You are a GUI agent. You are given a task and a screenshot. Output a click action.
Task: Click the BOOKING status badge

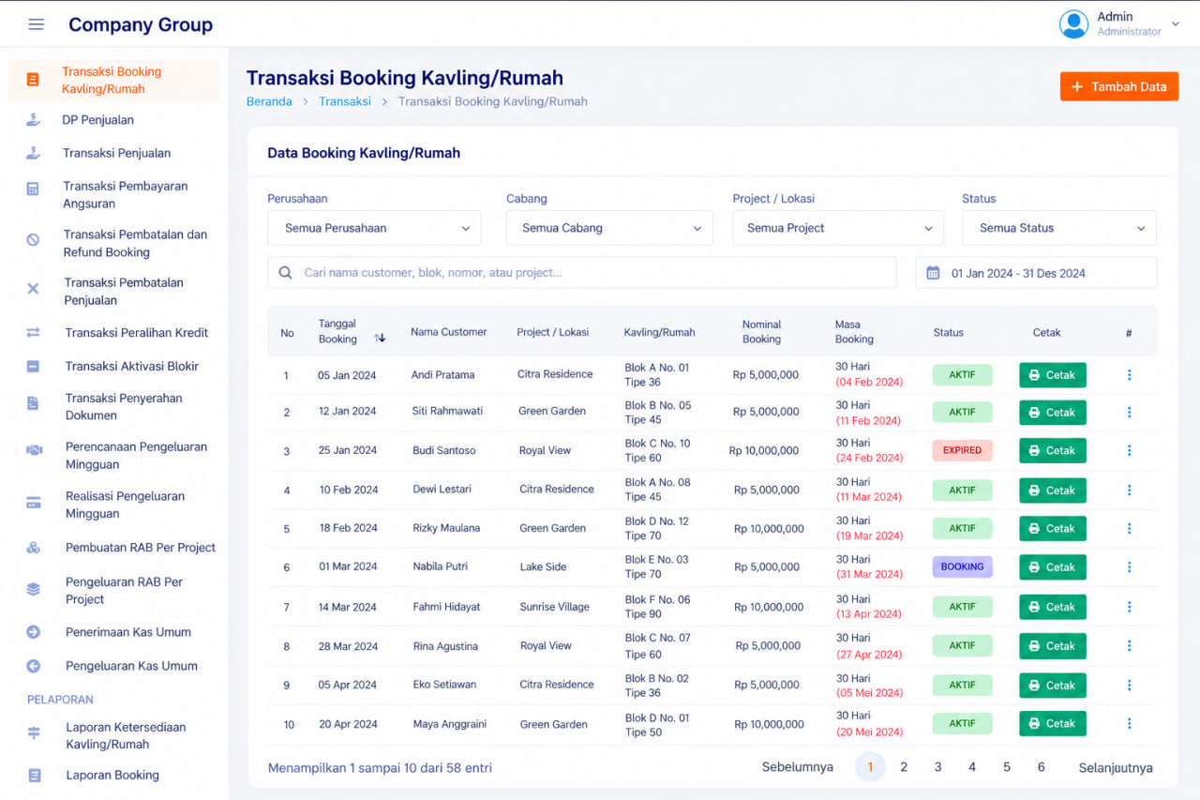point(962,566)
